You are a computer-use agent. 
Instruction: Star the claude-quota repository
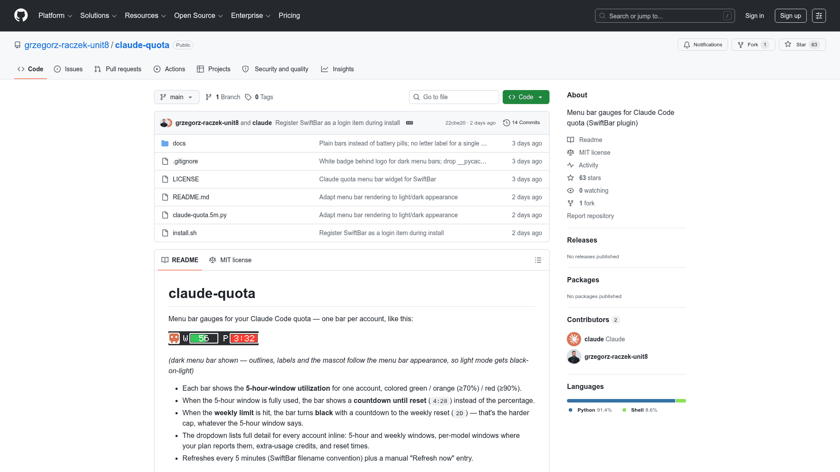[802, 45]
